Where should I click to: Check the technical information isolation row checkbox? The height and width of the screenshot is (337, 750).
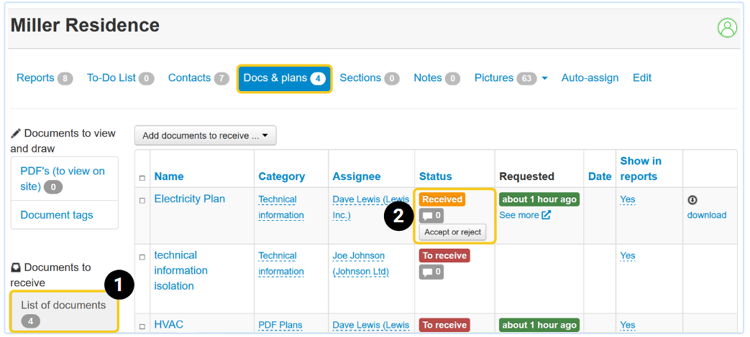[142, 256]
